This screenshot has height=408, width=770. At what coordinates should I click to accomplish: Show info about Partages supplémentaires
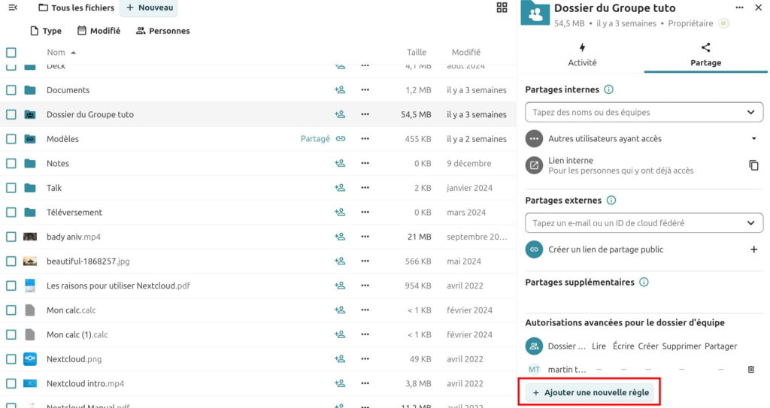point(644,283)
